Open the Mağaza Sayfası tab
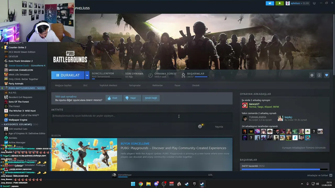The width and height of the screenshot is (335, 188). [x=63, y=85]
